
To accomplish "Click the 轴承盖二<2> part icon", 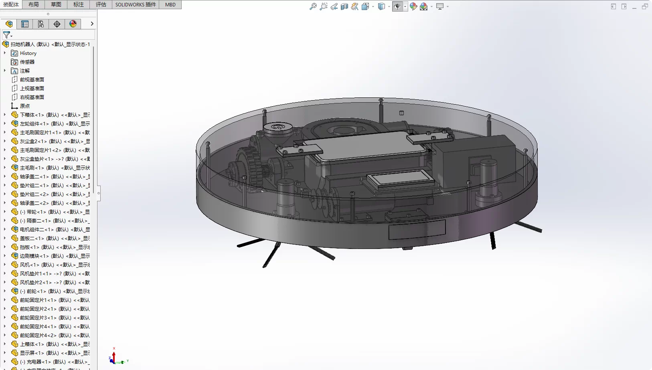I will point(15,203).
